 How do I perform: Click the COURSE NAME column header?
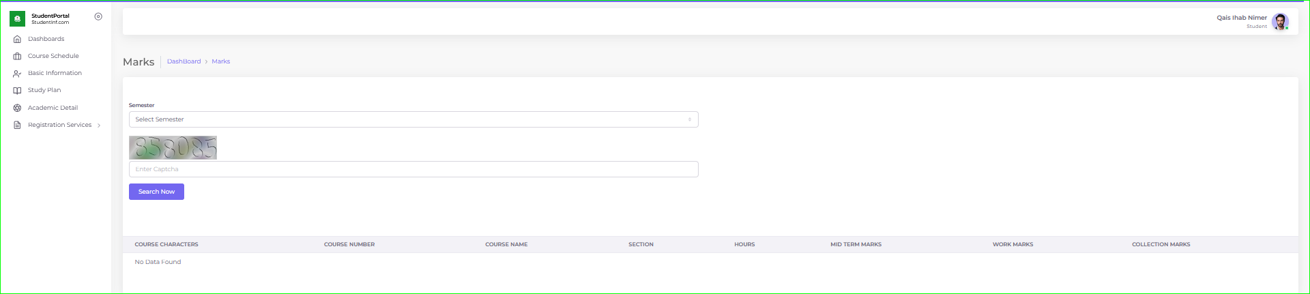tap(506, 244)
